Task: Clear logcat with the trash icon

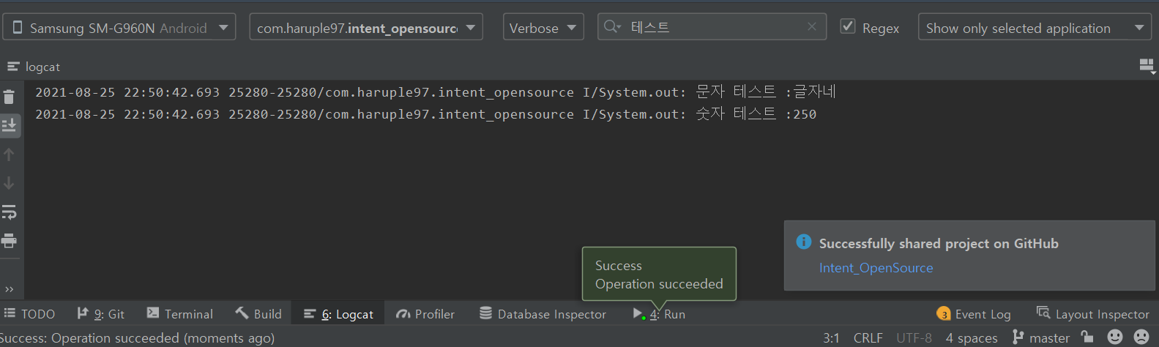Action: pos(9,97)
